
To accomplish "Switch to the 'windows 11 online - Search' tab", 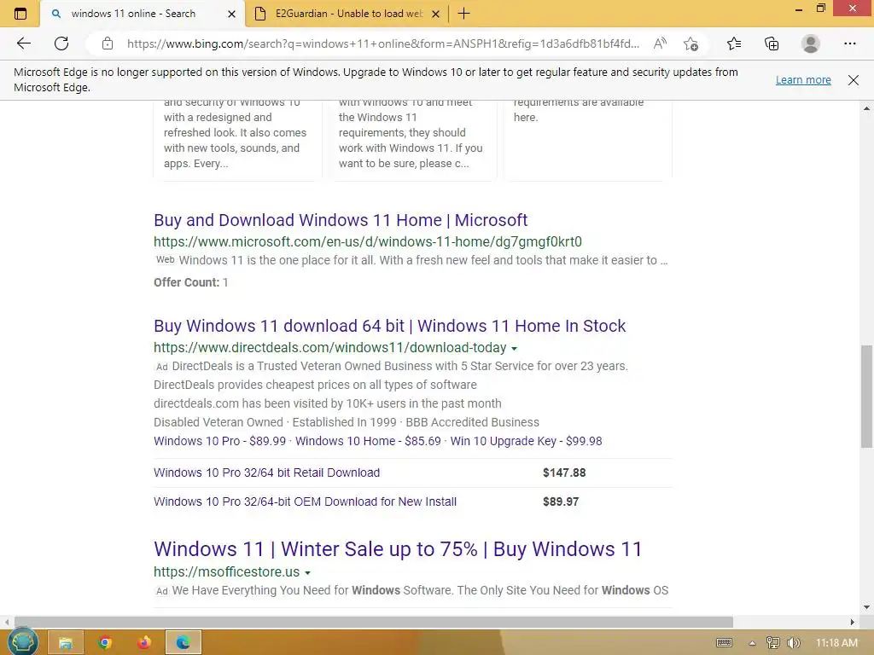I will click(143, 14).
